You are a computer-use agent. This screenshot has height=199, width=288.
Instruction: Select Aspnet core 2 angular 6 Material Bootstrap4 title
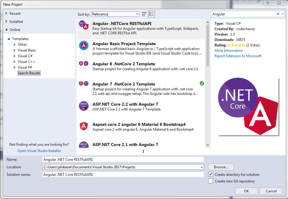139,124
